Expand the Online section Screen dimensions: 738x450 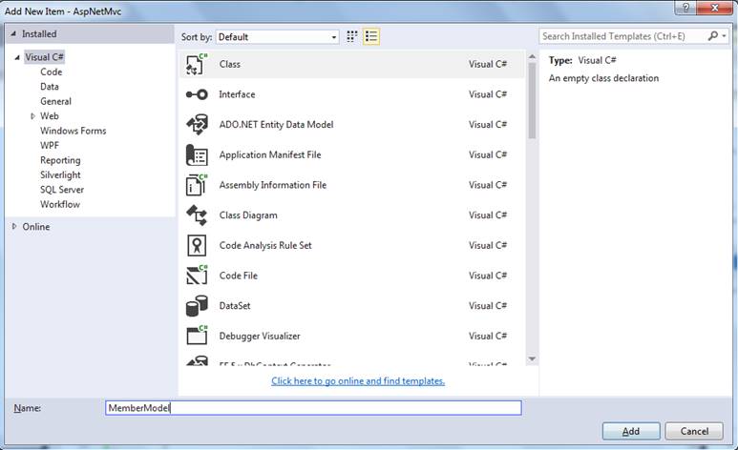click(13, 227)
